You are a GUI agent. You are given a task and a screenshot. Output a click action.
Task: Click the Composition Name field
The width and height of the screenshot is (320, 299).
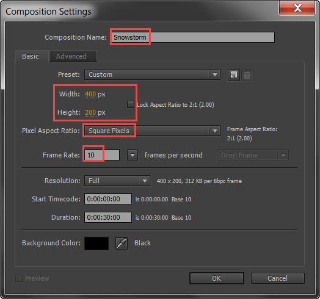point(193,37)
